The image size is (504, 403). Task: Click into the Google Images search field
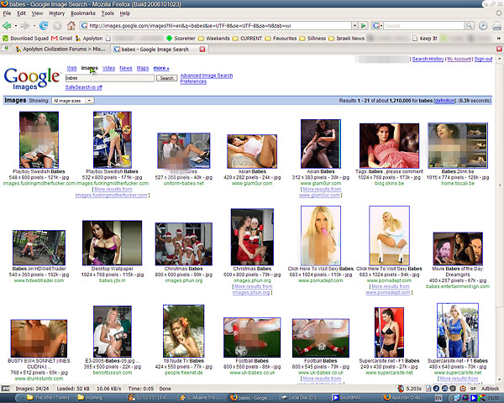109,77
